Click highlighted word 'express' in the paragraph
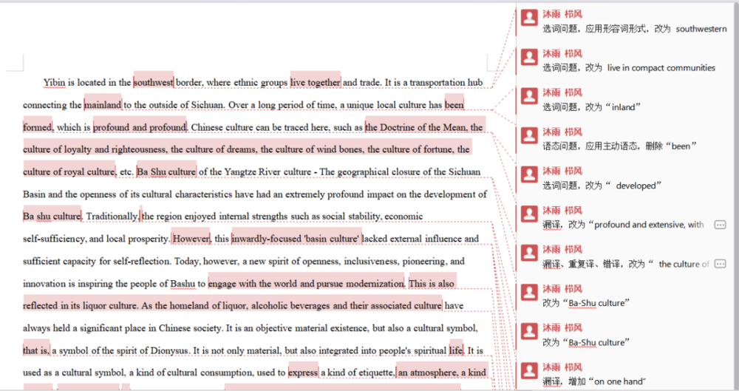Screen dimensions: 739x391 pyautogui.click(x=303, y=373)
